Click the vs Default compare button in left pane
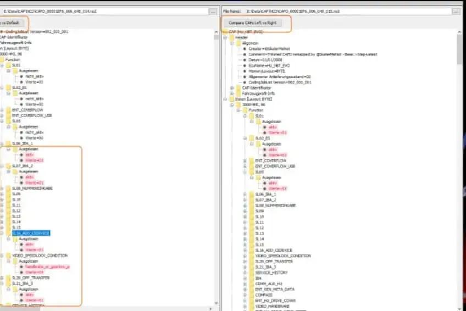466x311 pixels. coord(11,23)
